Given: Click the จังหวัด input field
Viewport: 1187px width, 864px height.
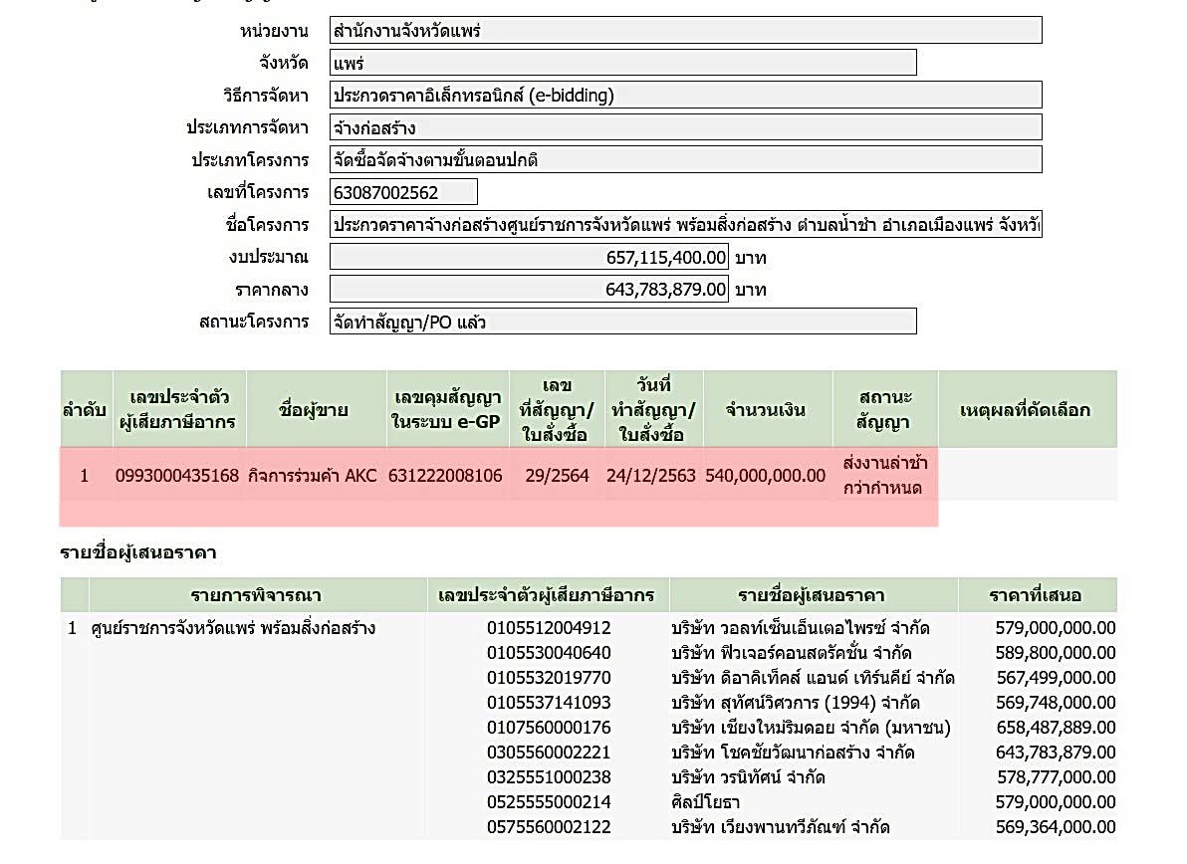Looking at the screenshot, I should pos(622,63).
